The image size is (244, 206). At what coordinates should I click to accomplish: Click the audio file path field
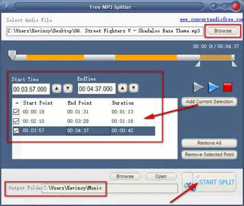pos(105,31)
